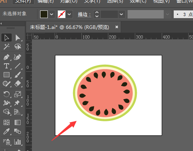Click the tools panel grip handle
The image size is (193, 151).
pos(10,28)
